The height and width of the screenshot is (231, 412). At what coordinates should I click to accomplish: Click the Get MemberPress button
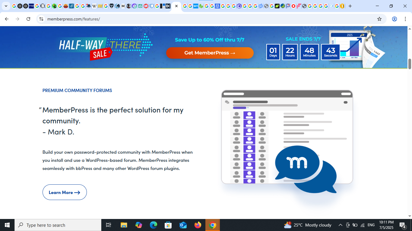click(210, 53)
